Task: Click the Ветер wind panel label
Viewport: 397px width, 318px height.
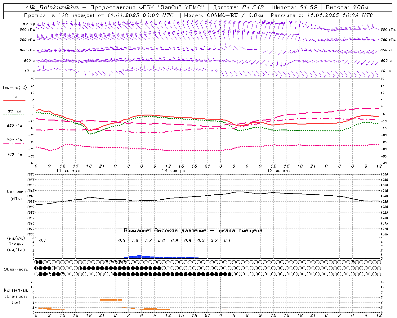Action: click(x=29, y=24)
